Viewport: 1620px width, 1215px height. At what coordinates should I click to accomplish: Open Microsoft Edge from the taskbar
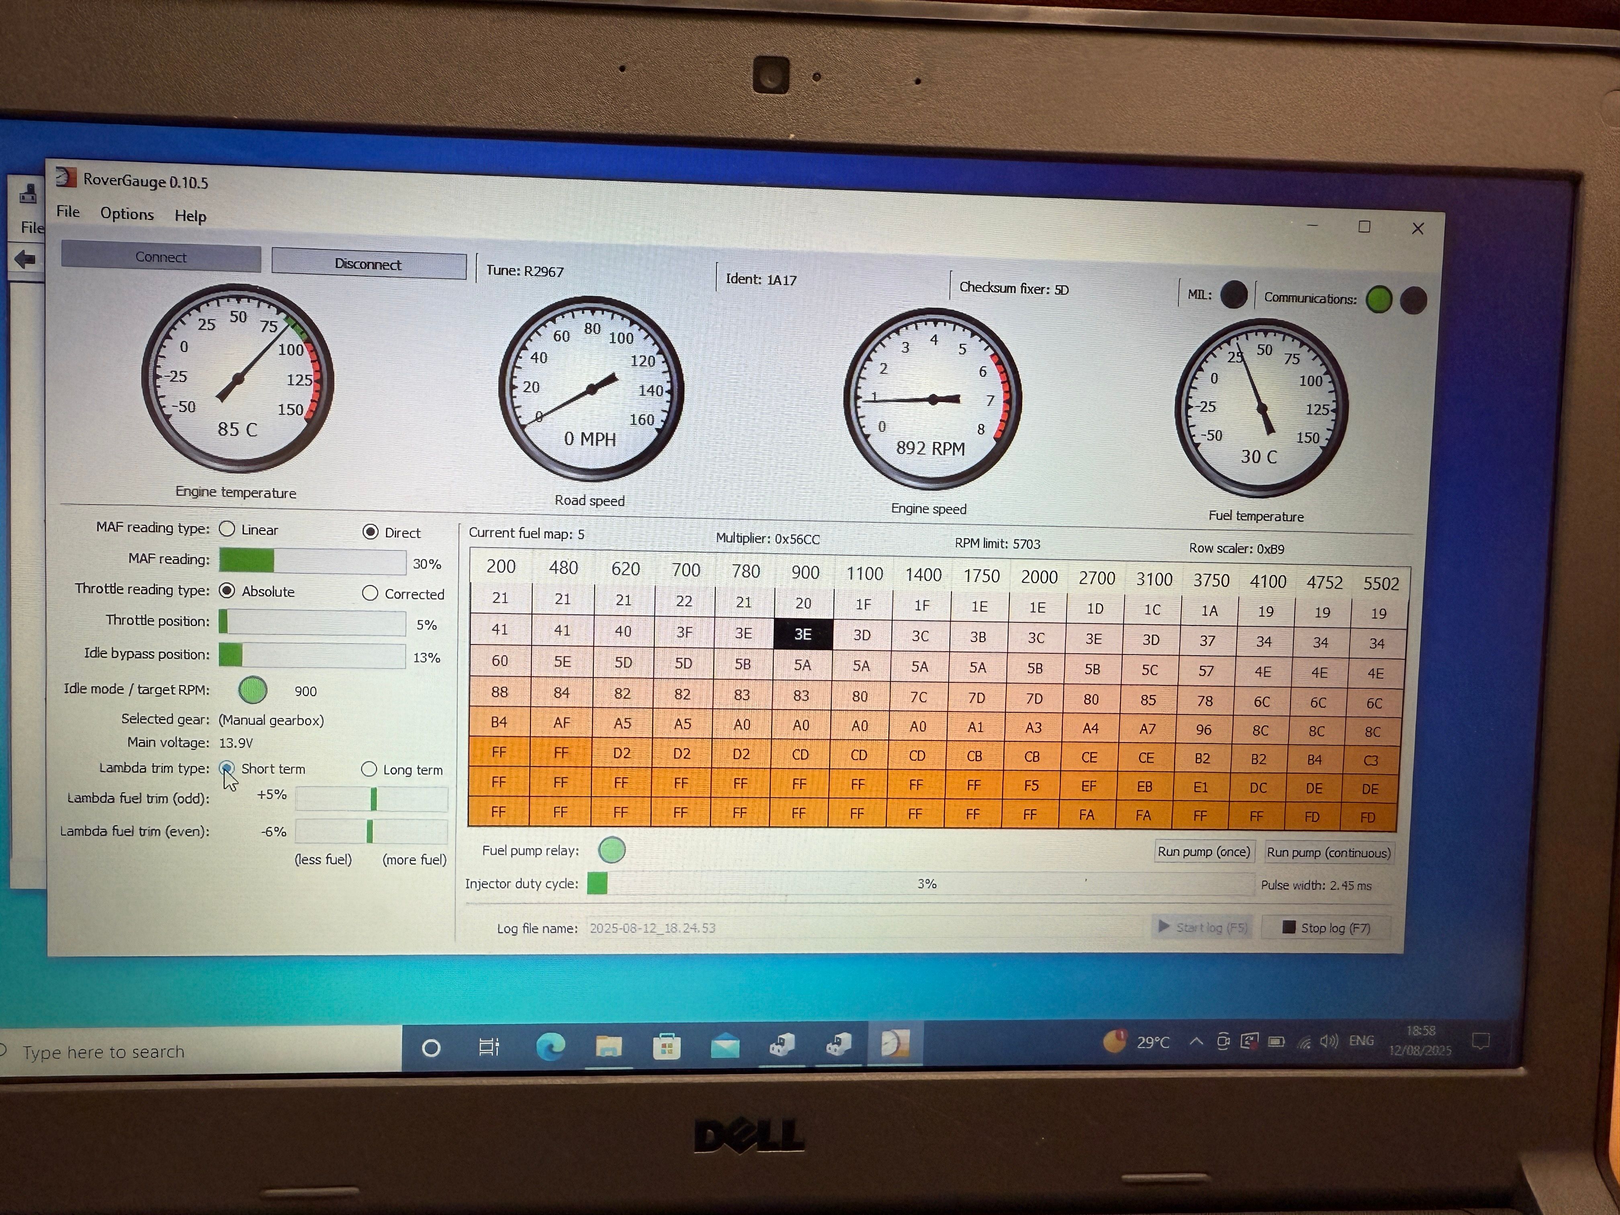point(550,1047)
